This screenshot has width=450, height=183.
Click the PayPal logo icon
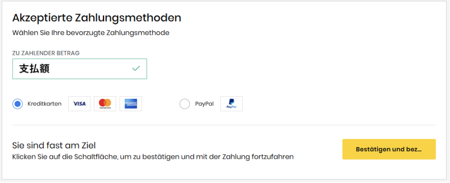[231, 104]
